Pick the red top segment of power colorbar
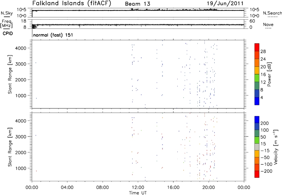The height and width of the screenshot is (195, 282). (x=257, y=47)
